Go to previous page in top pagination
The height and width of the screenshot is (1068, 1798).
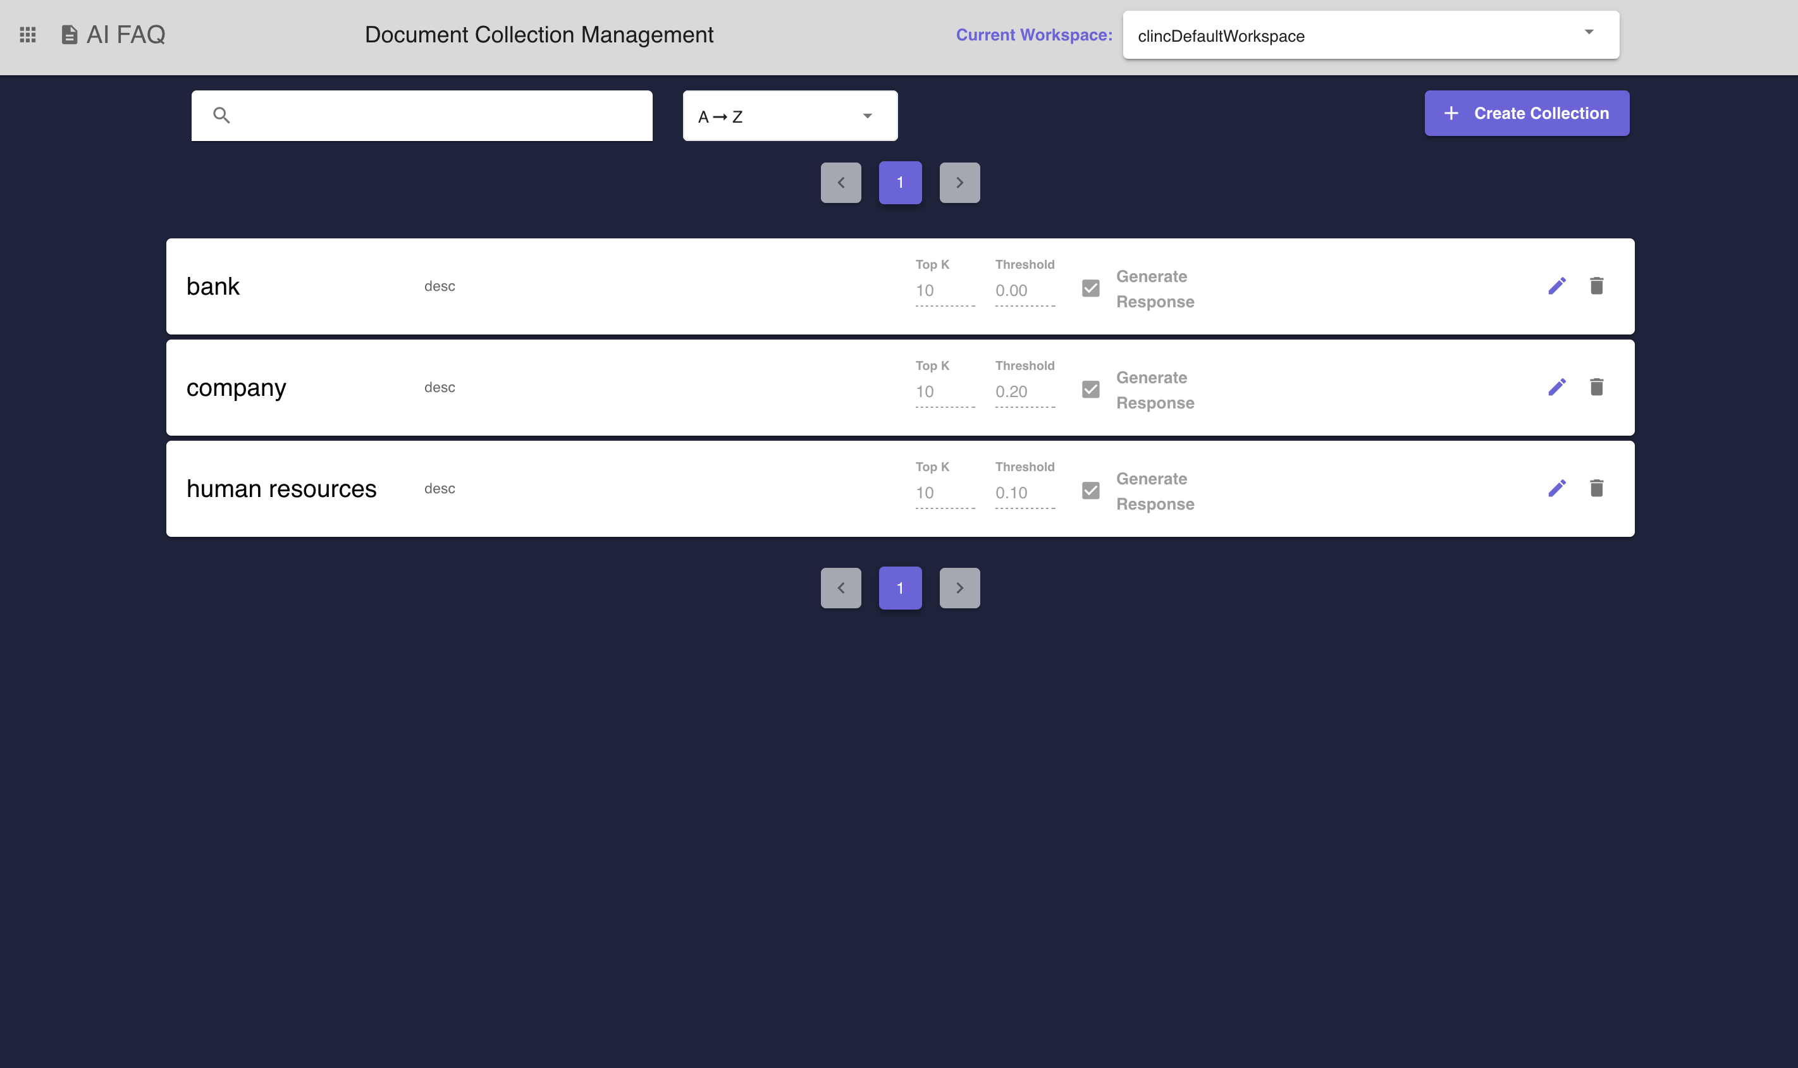[x=841, y=183]
